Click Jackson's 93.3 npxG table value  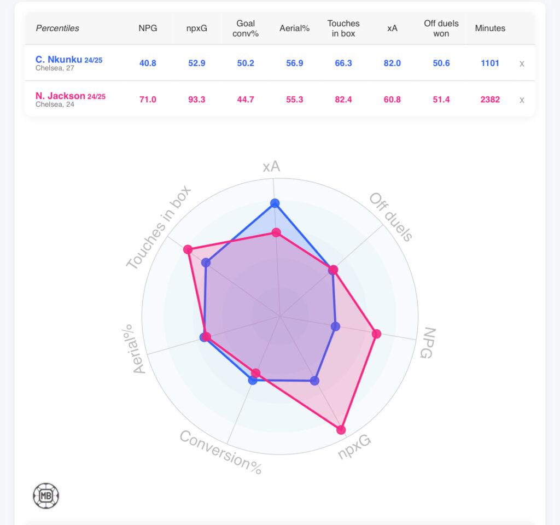tap(196, 100)
